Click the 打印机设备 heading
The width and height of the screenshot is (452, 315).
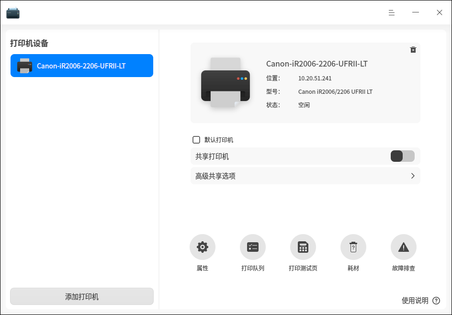tap(29, 43)
